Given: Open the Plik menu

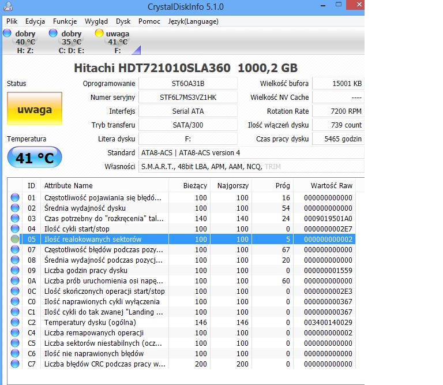Looking at the screenshot, I should pyautogui.click(x=12, y=21).
